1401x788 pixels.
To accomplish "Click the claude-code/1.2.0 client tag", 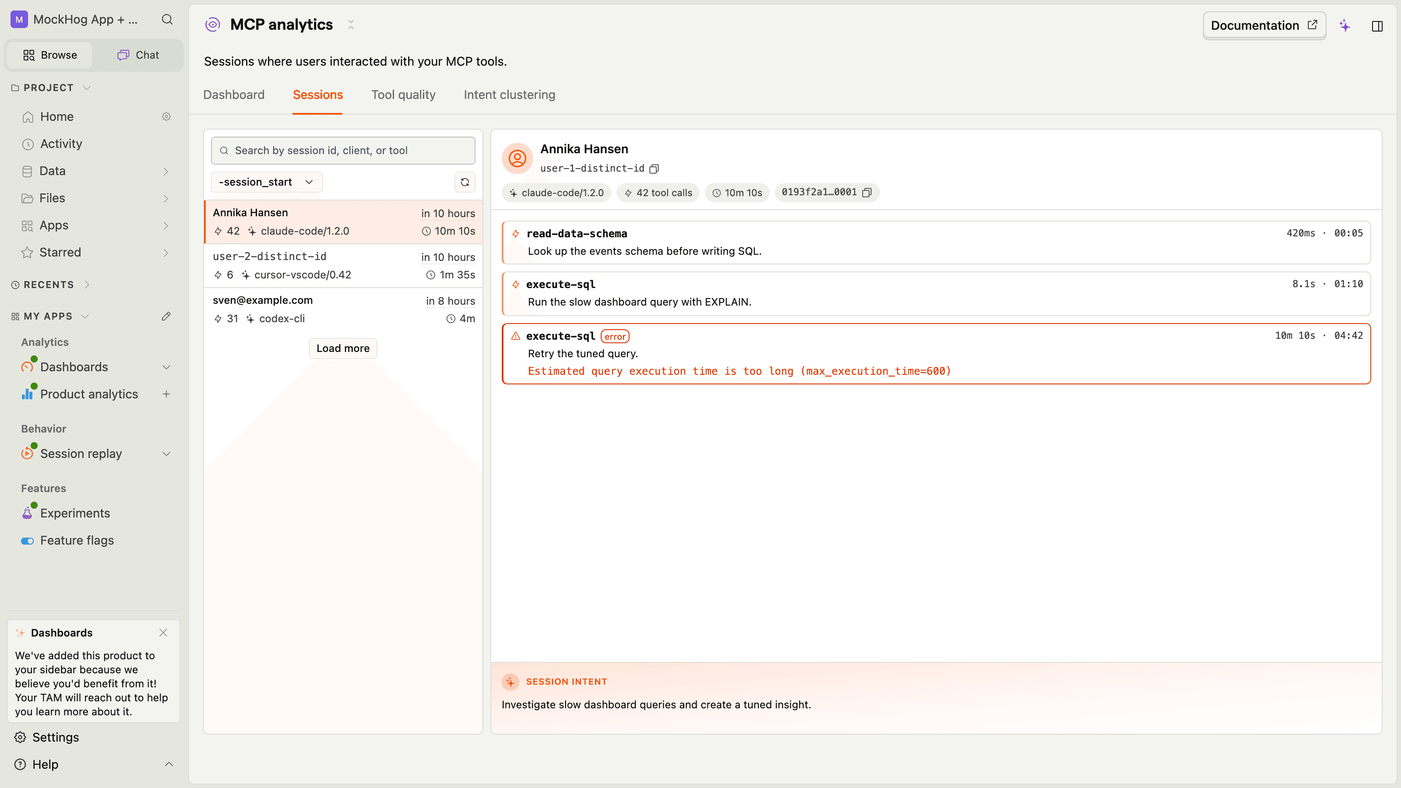I will click(x=556, y=193).
